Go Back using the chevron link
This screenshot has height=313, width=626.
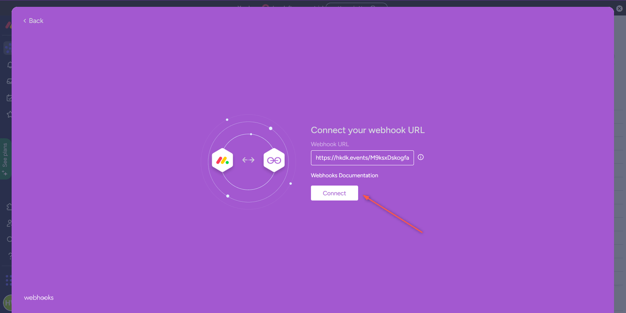[33, 20]
